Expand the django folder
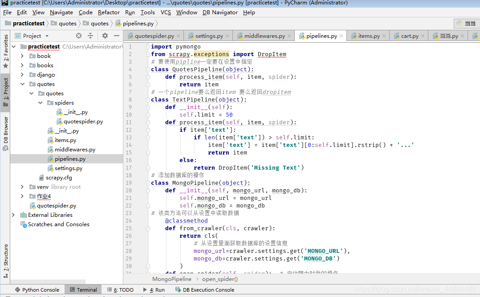The width and height of the screenshot is (480, 297). pyautogui.click(x=22, y=75)
